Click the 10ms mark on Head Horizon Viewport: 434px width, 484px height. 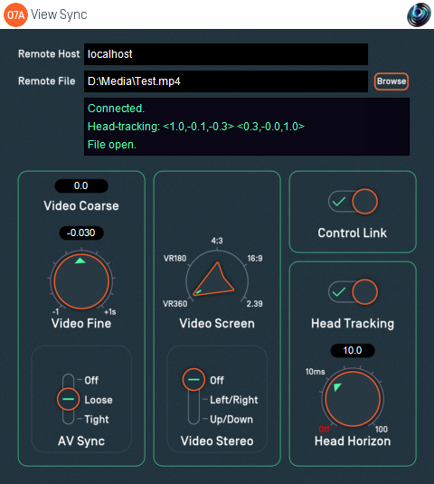[315, 372]
